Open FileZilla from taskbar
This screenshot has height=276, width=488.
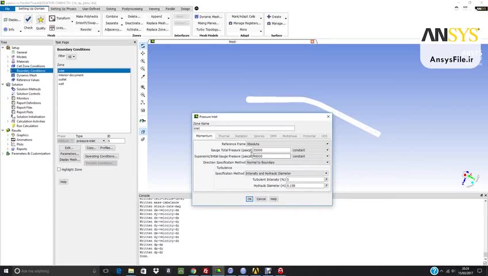tap(205, 271)
